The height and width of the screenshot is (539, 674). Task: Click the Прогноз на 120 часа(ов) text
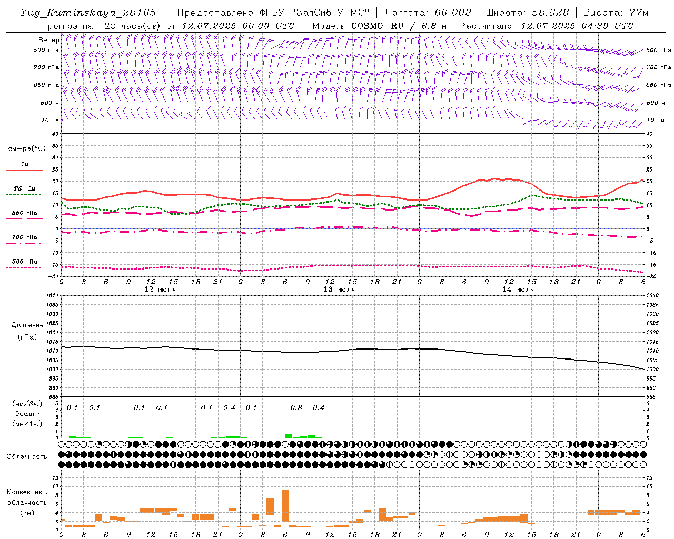[x=101, y=26]
